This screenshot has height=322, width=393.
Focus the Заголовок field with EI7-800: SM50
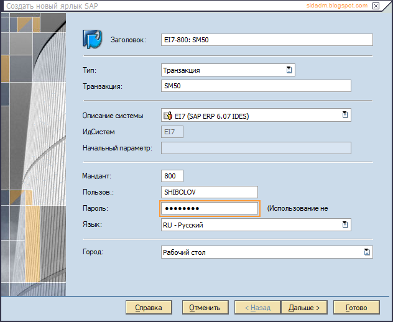[267, 40]
